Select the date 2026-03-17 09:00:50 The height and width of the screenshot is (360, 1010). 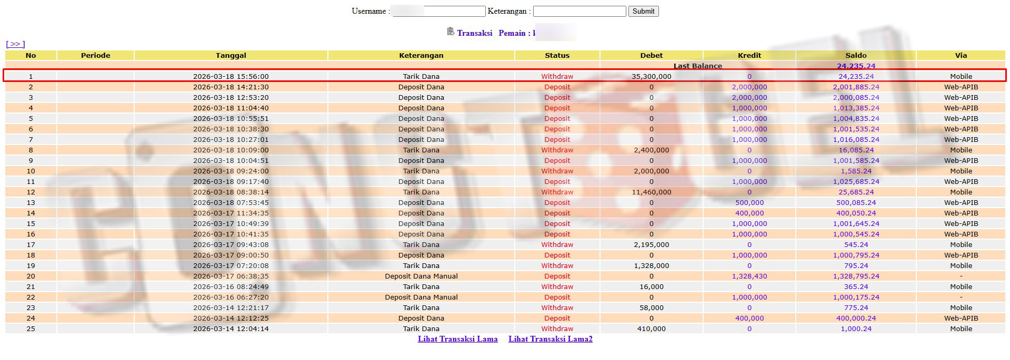(x=231, y=255)
